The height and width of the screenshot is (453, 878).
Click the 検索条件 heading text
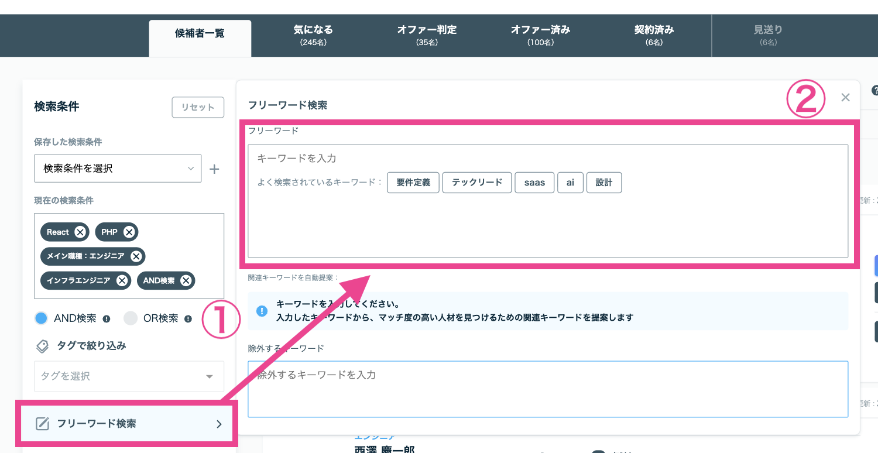tap(57, 107)
